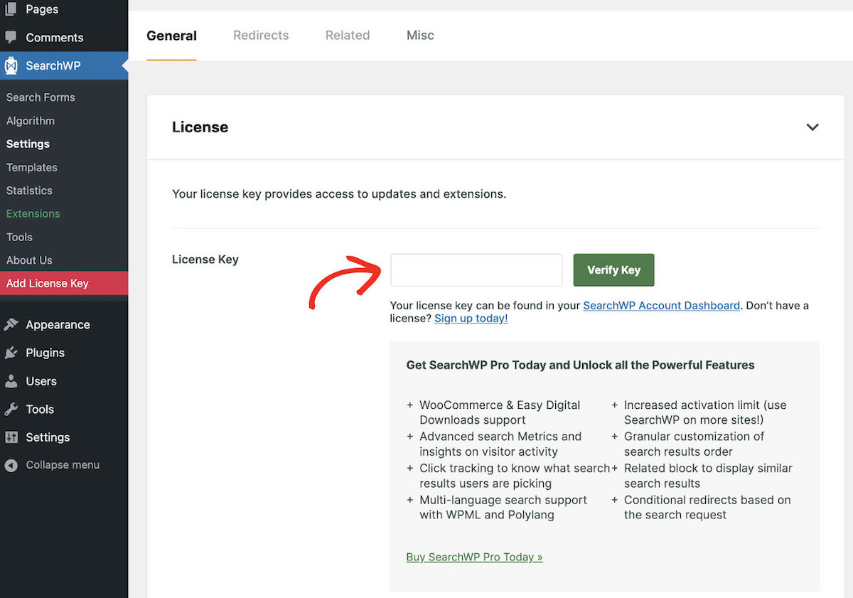Collapse the admin menu with arrow icon
Image resolution: width=853 pixels, height=598 pixels.
(10, 465)
